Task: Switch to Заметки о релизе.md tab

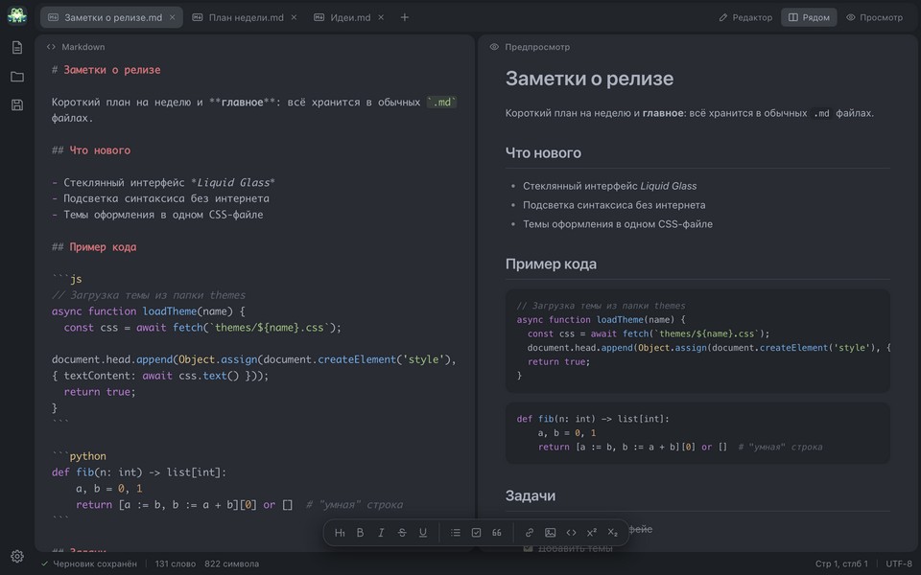Action: pos(111,17)
